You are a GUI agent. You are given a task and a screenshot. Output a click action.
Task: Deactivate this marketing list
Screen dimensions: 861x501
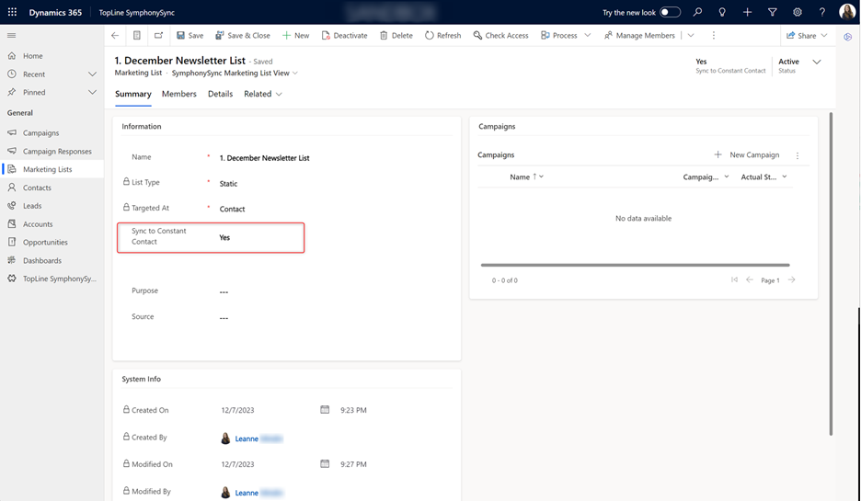[344, 36]
